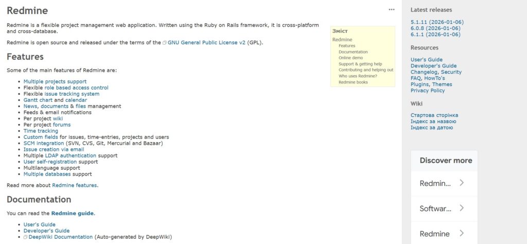
Task: Open the News link
Action: pos(30,106)
